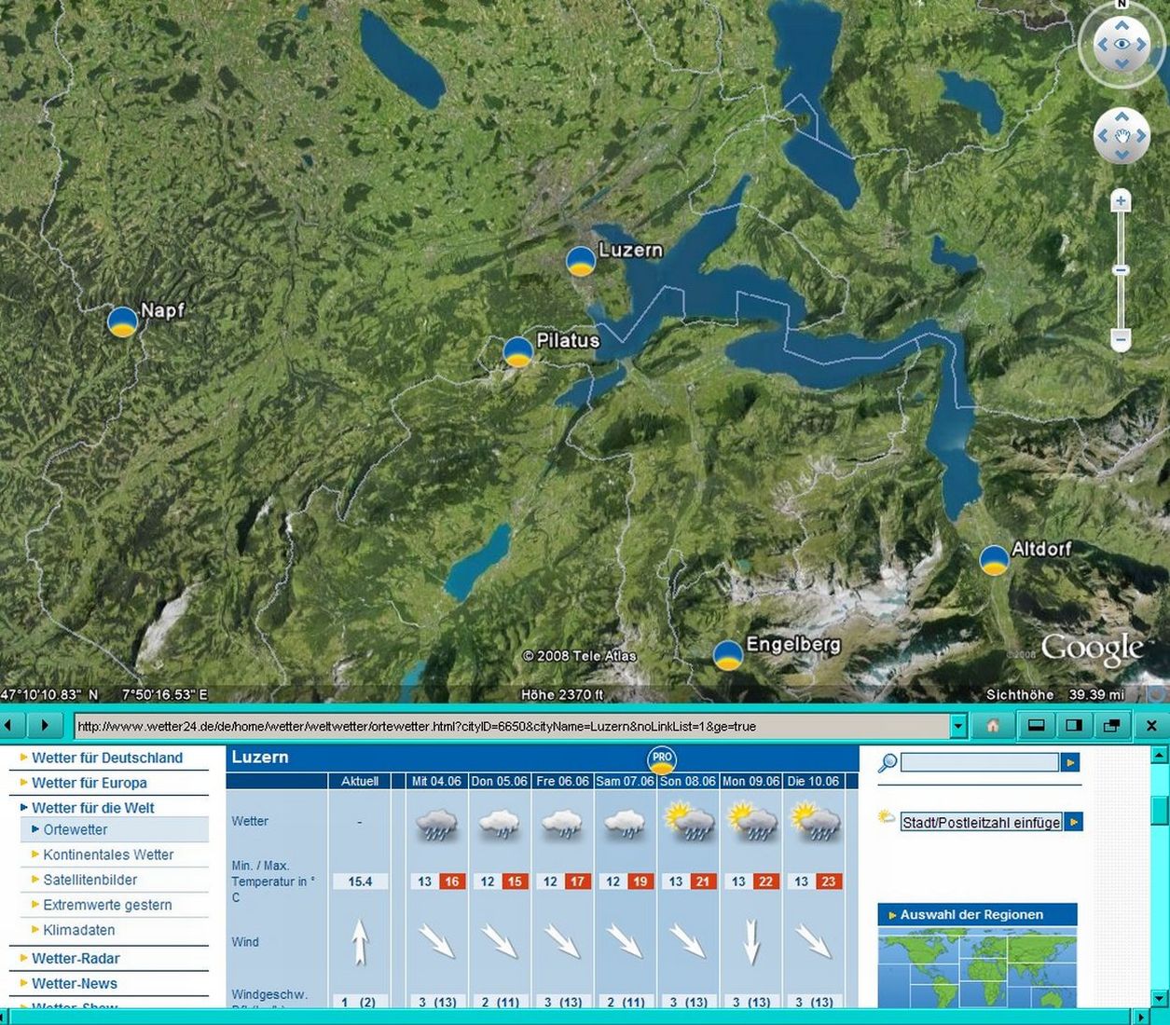Click the Don 05.06 column header
The image size is (1170, 1025).
pyautogui.click(x=499, y=781)
